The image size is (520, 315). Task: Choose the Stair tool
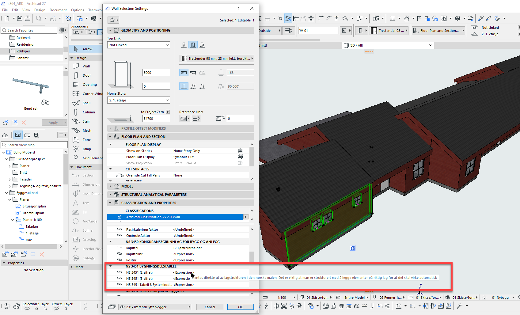pyautogui.click(x=86, y=121)
